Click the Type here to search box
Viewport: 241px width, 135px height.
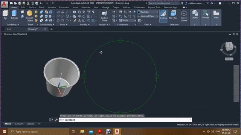[x=39, y=132]
